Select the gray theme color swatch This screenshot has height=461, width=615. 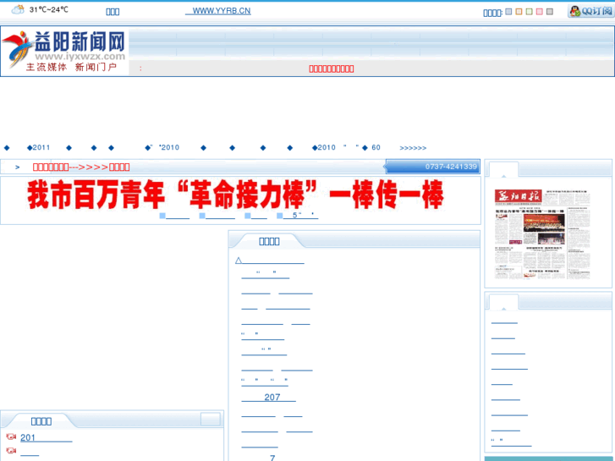point(550,12)
